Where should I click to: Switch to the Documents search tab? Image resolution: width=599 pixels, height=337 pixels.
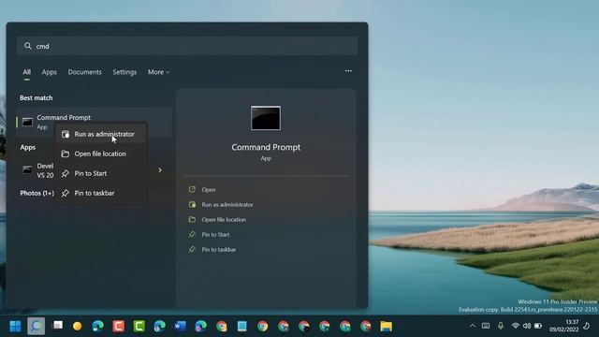click(x=85, y=72)
